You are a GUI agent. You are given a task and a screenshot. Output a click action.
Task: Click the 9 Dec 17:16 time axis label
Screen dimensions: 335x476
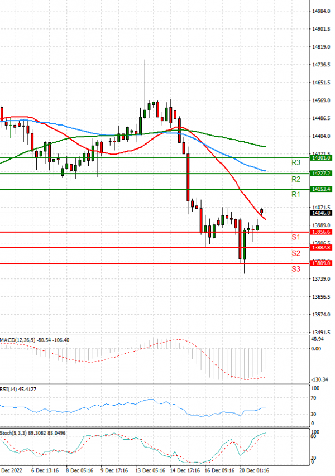coord(114,470)
